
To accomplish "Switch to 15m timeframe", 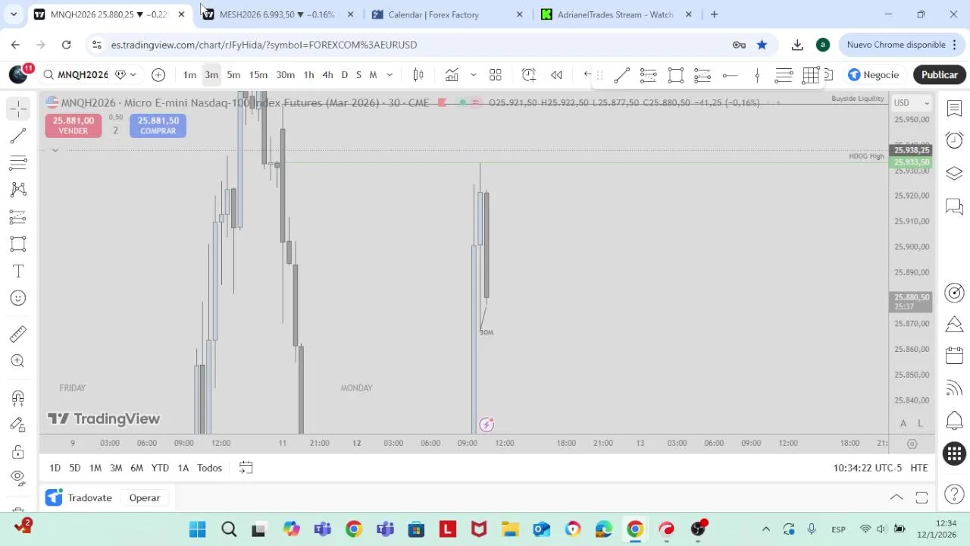I will click(258, 74).
